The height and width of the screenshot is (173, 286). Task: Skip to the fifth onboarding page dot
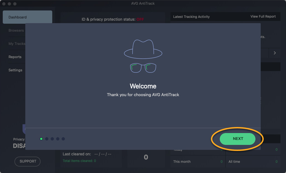click(63, 139)
